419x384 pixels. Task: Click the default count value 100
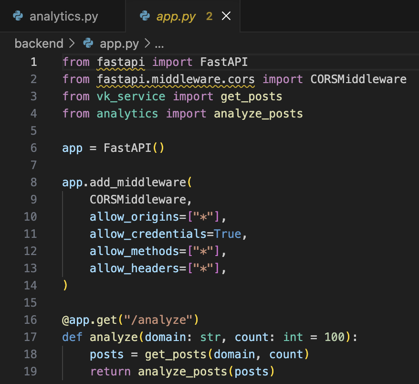click(x=334, y=337)
